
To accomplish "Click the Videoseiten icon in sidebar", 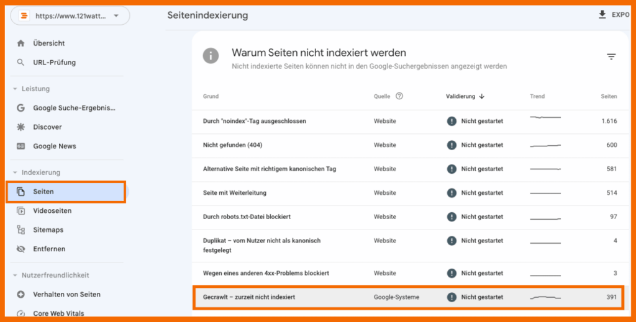I will tap(21, 211).
